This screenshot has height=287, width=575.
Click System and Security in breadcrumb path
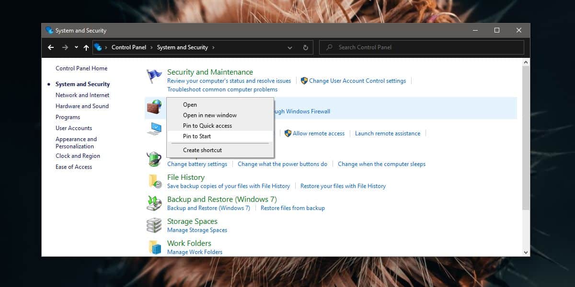point(183,47)
